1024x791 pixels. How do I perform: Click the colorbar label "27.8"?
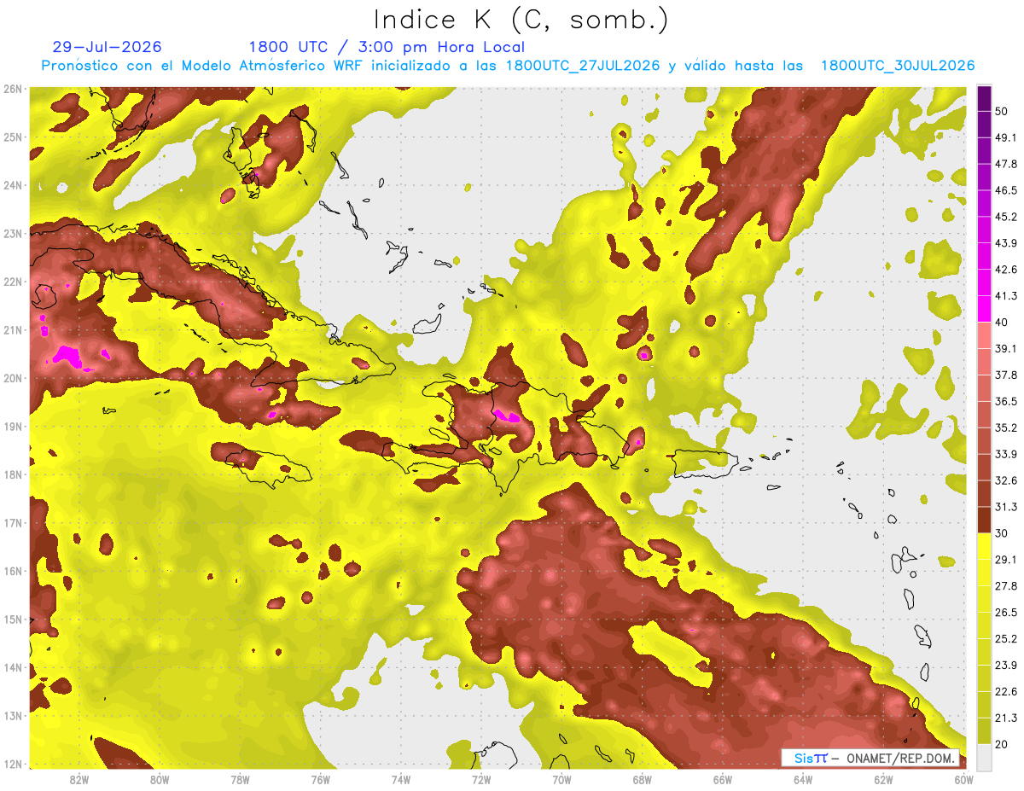point(1005,586)
